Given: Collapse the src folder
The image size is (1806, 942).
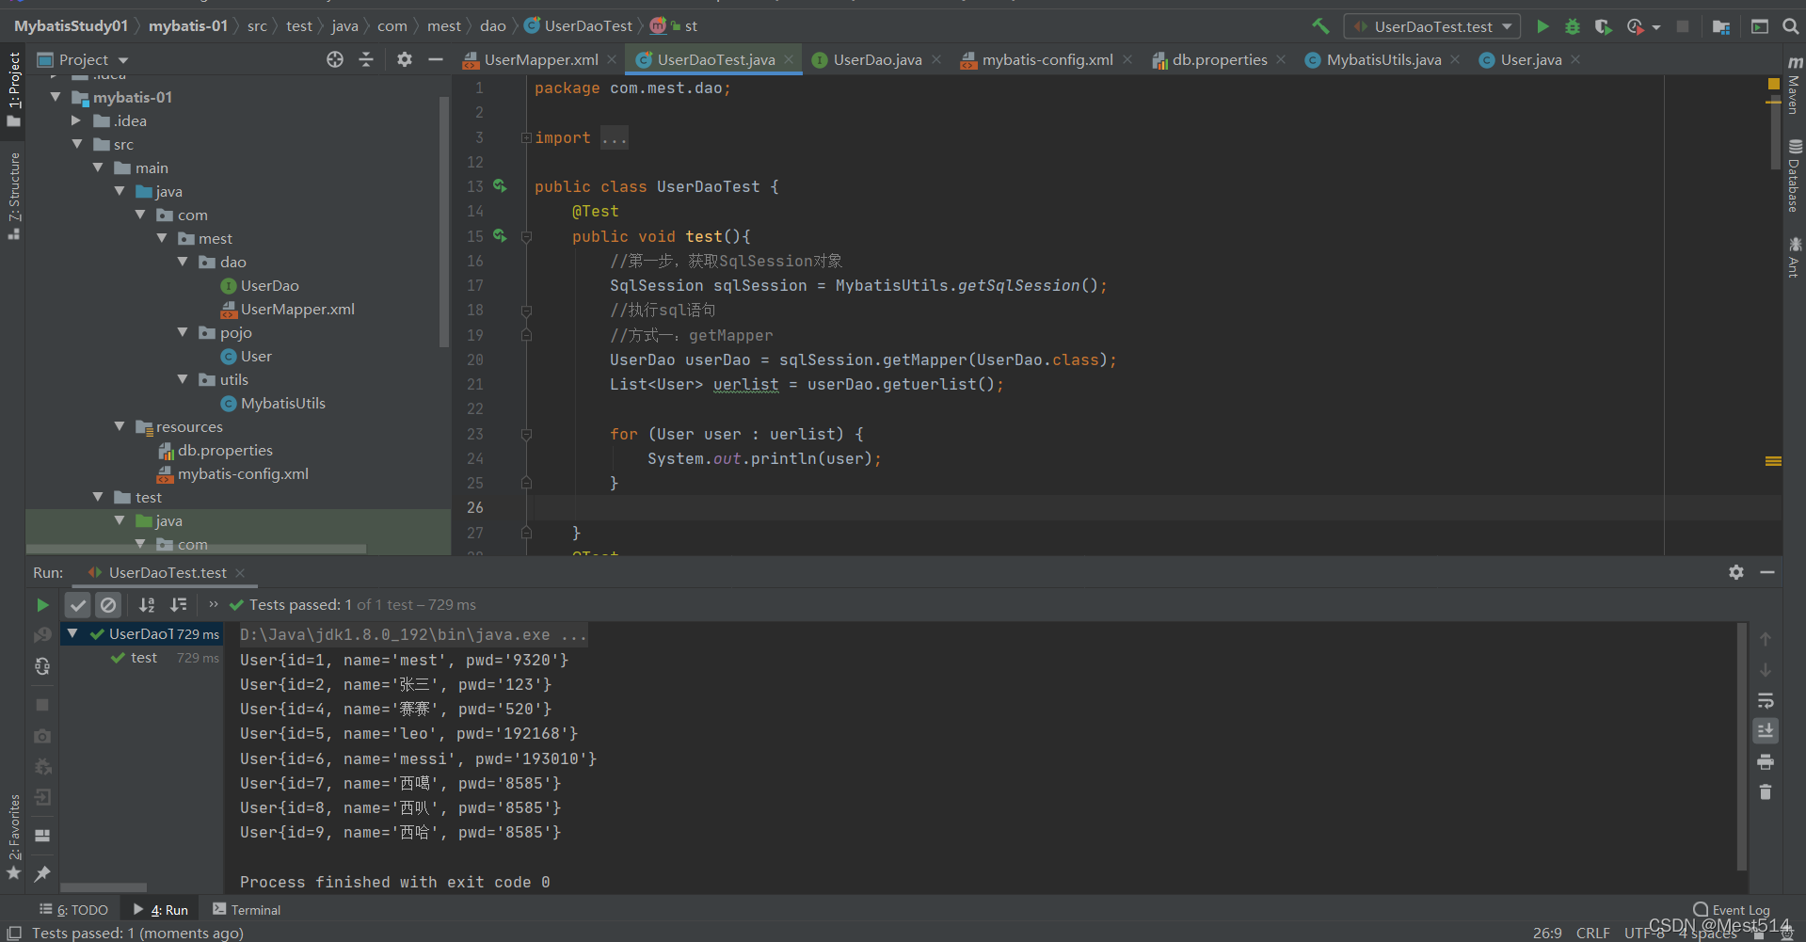Looking at the screenshot, I should coord(76,144).
